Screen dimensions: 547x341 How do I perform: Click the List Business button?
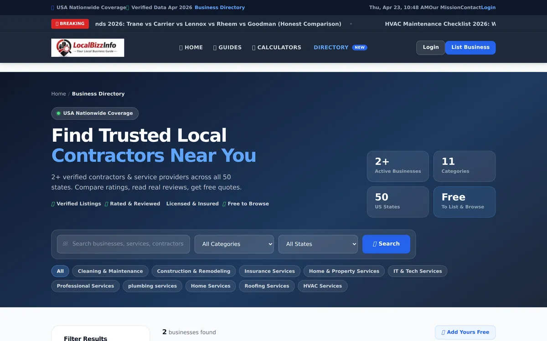pyautogui.click(x=470, y=47)
